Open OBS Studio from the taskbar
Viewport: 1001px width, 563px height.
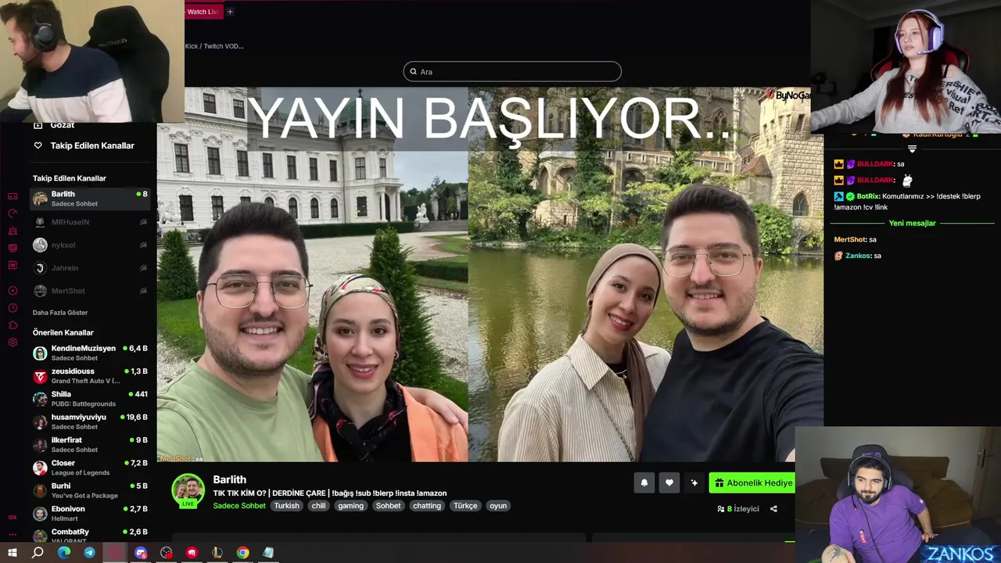pyautogui.click(x=167, y=553)
